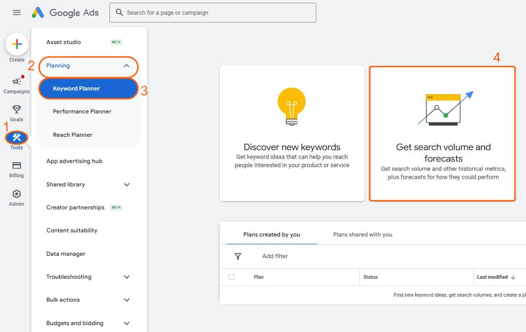Image resolution: width=526 pixels, height=332 pixels.
Task: Click the Google Ads logo
Action: point(65,13)
